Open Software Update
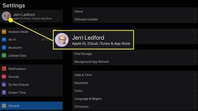This screenshot has height=111, width=198. (x=135, y=19)
